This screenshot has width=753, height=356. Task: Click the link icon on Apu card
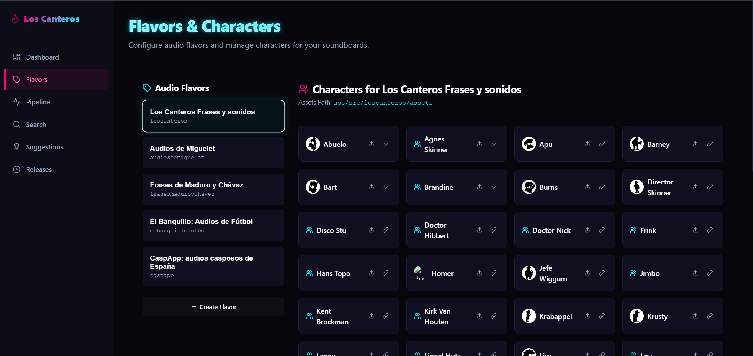point(602,144)
